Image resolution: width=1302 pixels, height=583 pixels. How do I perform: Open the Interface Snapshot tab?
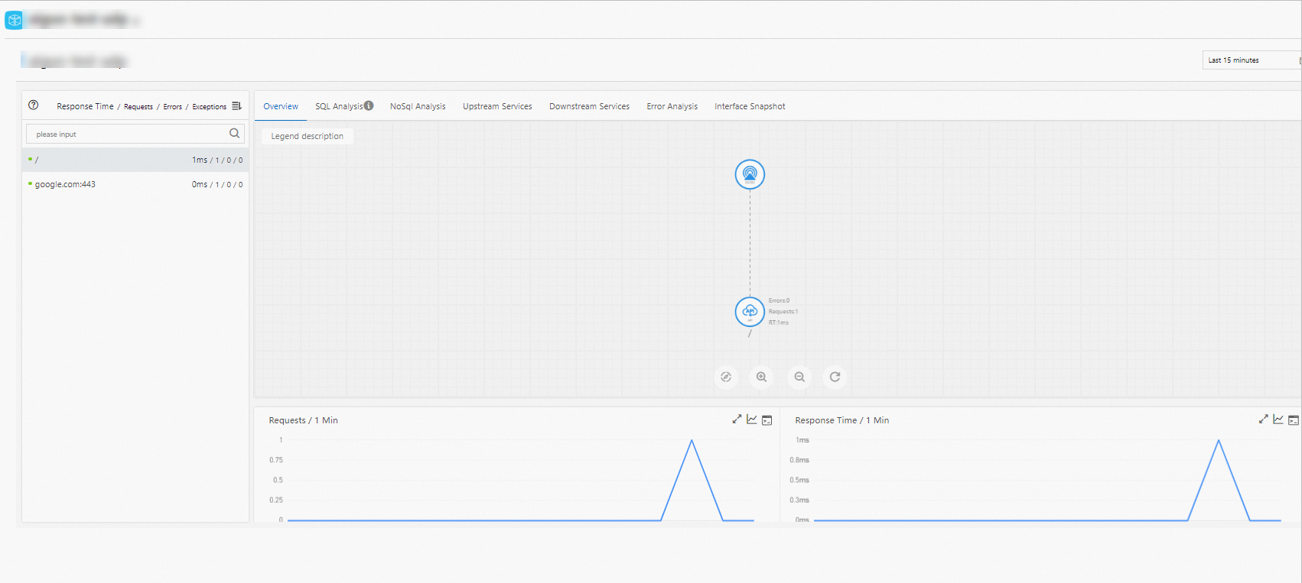[750, 106]
